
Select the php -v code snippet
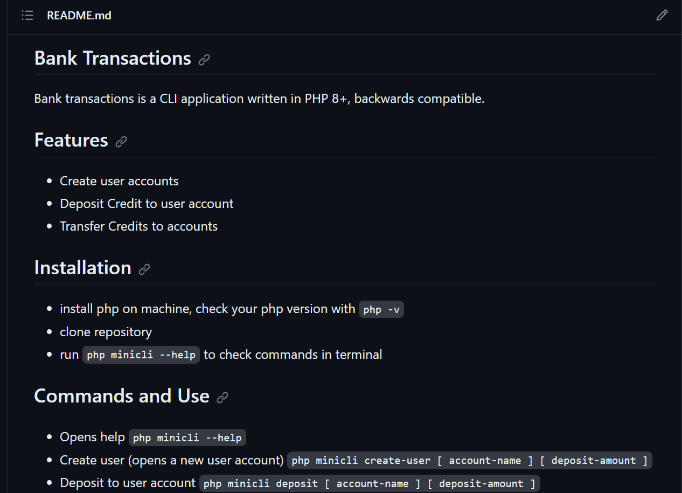pyautogui.click(x=381, y=309)
